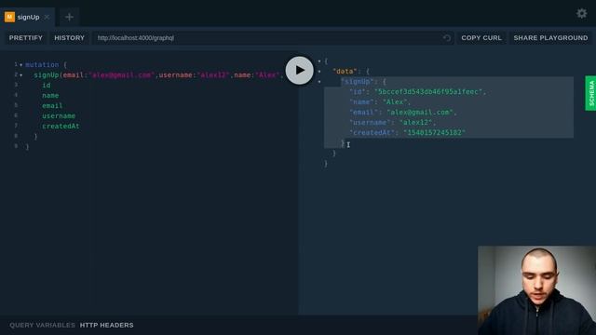This screenshot has height=335, width=596.
Task: Click the "alex@gmail.com" response value
Action: pos(420,113)
